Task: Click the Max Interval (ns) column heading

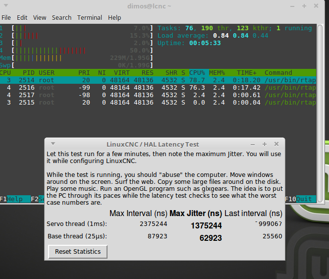Action: [138, 213]
